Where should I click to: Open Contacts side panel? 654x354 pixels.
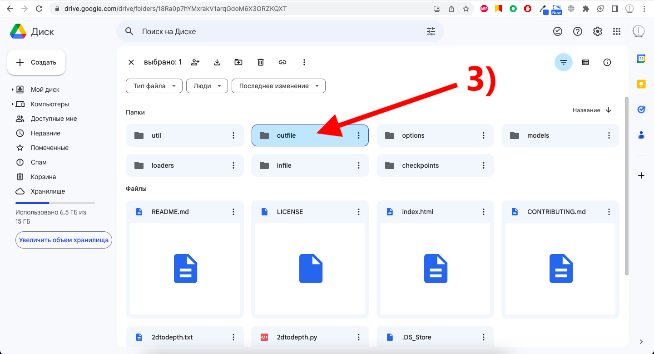click(x=641, y=135)
